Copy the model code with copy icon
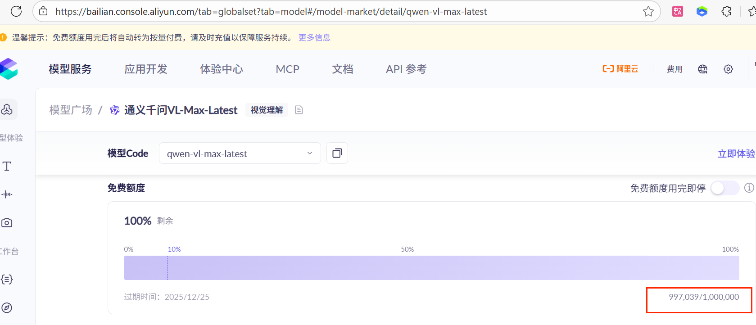The width and height of the screenshot is (756, 325). (337, 153)
